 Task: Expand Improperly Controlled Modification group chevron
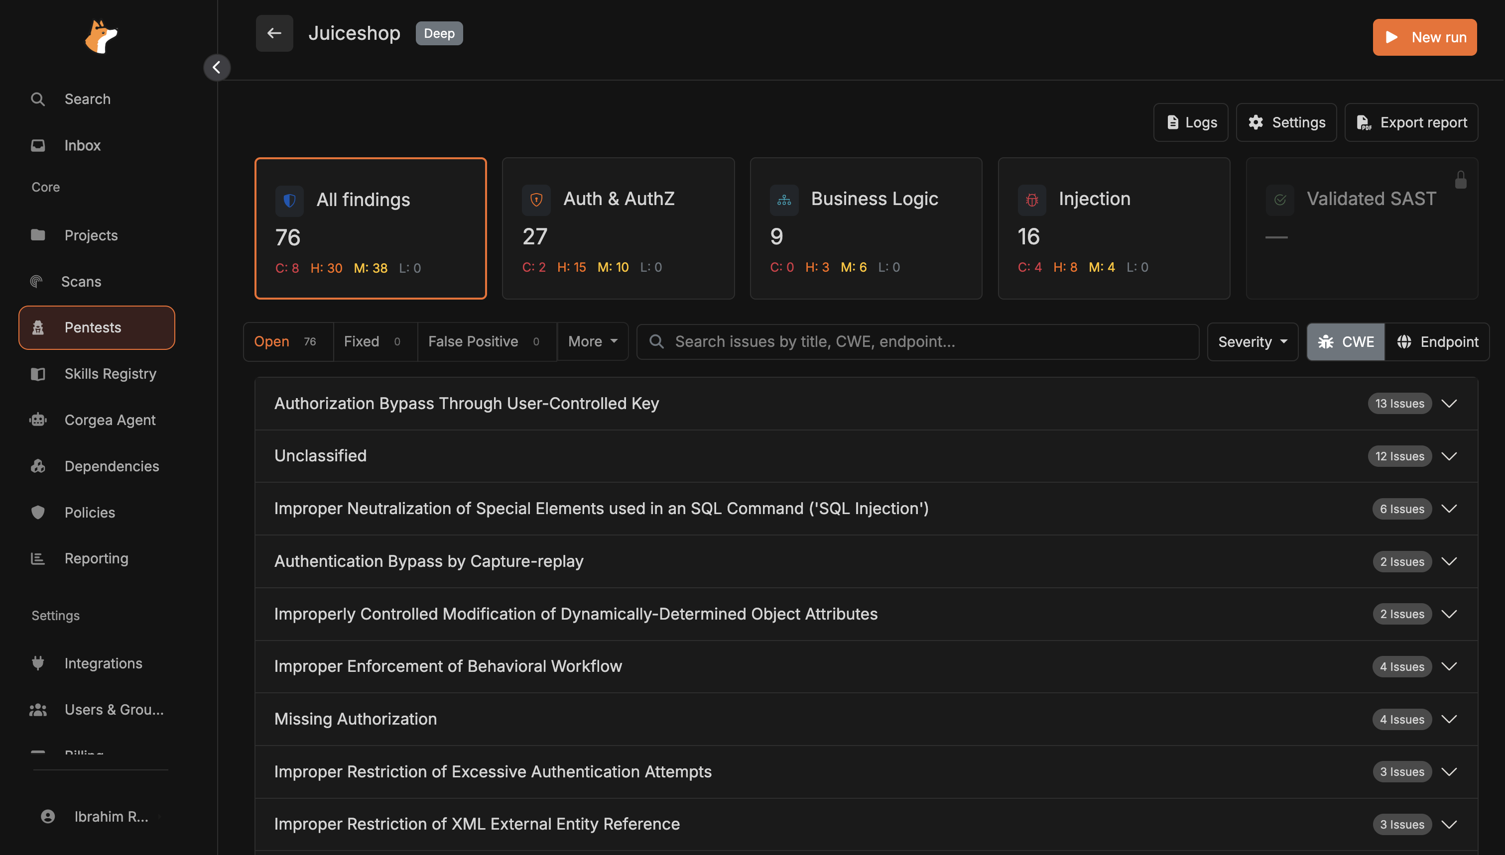coord(1449,614)
